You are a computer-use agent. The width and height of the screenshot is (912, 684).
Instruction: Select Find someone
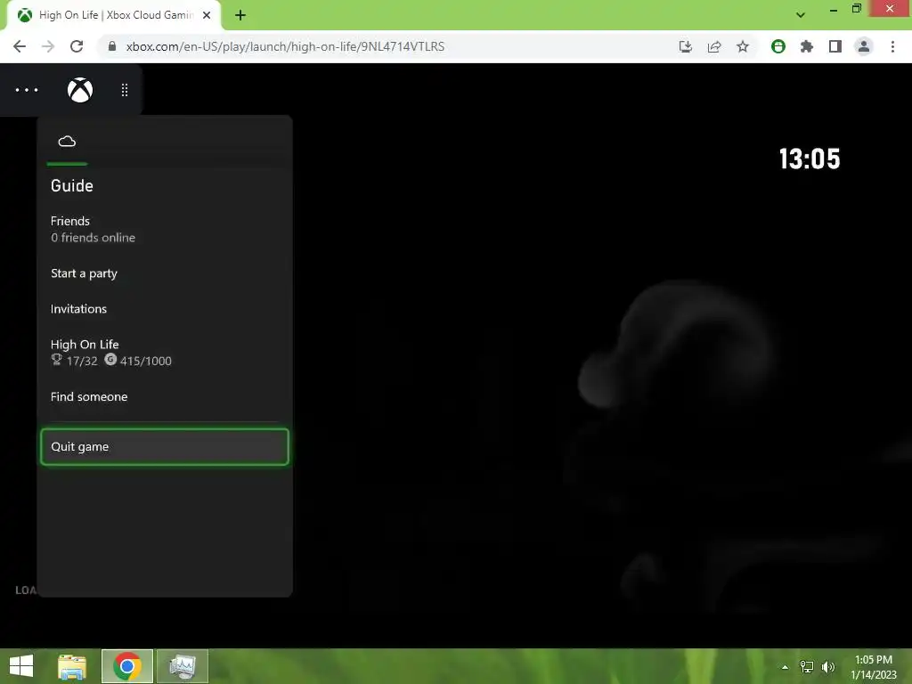click(x=165, y=396)
